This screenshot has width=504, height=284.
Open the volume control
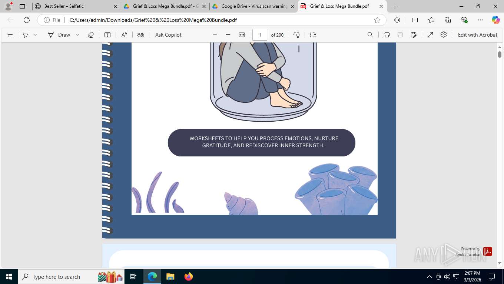[447, 277]
